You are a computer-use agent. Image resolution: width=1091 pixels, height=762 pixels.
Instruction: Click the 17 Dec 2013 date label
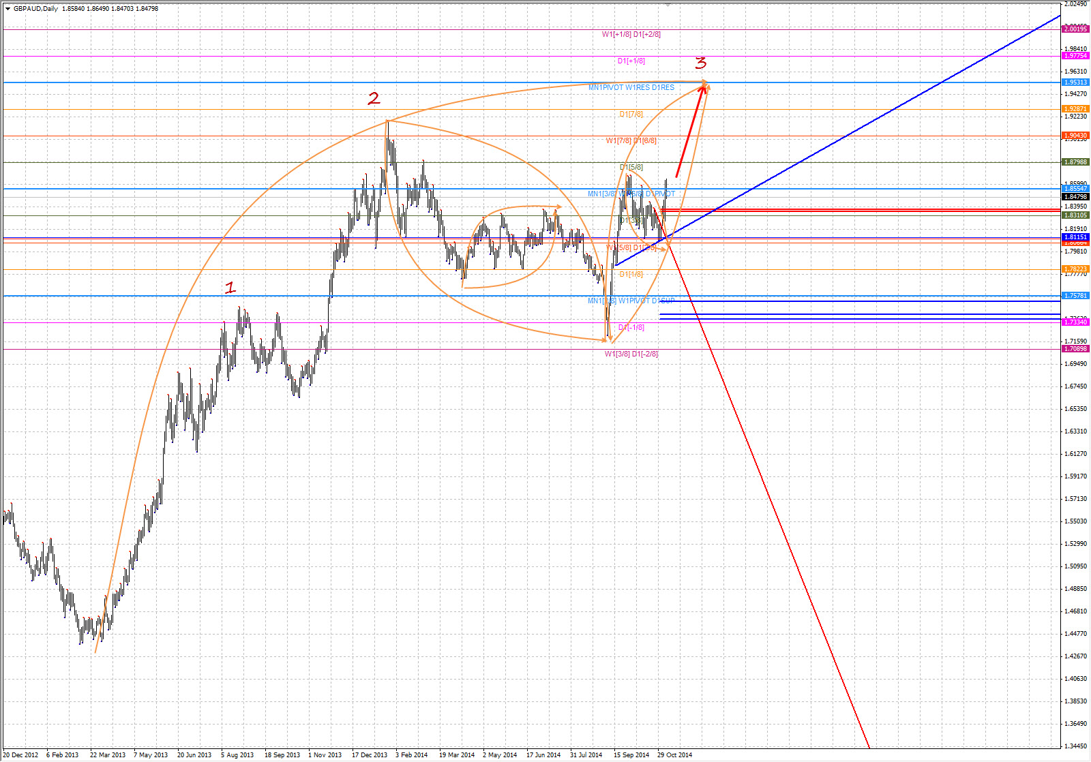[x=369, y=755]
